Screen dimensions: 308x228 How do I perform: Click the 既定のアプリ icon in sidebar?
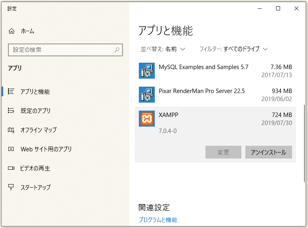[x=11, y=111]
